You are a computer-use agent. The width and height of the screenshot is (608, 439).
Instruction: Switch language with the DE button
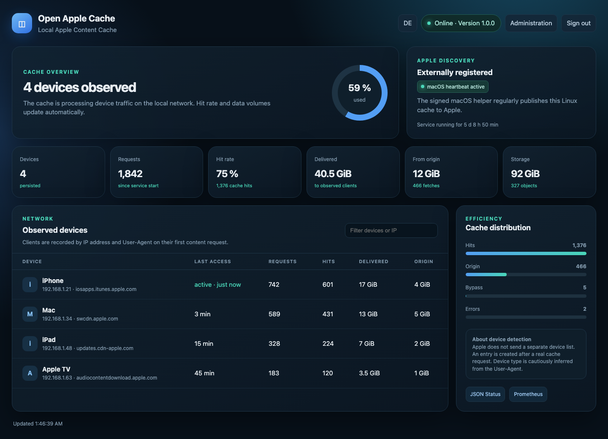[407, 23]
